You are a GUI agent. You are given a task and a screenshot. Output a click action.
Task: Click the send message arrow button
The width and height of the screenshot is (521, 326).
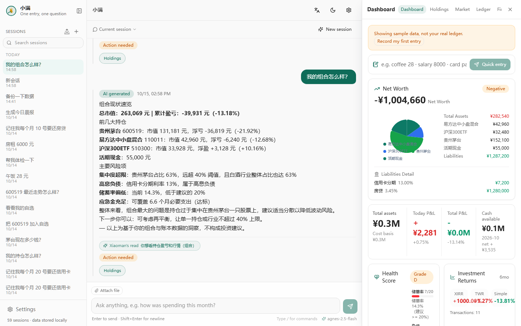(x=350, y=306)
